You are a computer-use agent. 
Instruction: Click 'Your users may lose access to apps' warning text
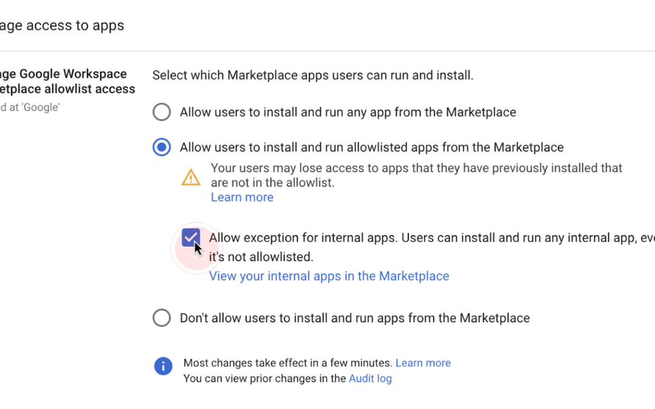click(x=417, y=175)
